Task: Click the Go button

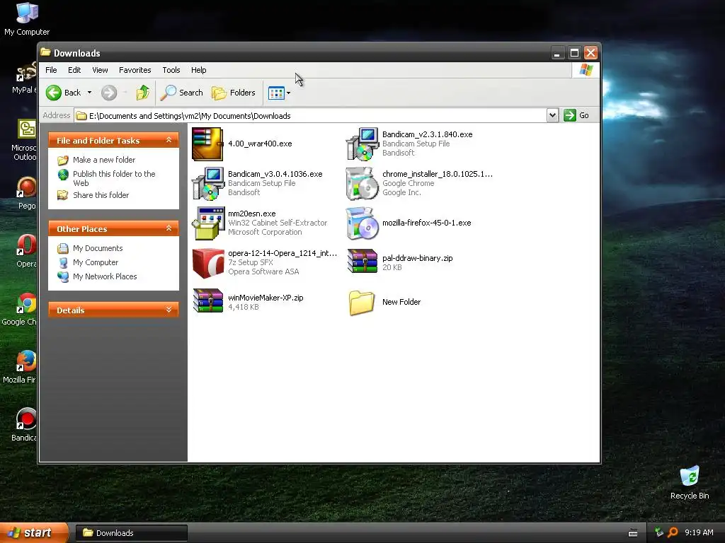Action: 576,115
